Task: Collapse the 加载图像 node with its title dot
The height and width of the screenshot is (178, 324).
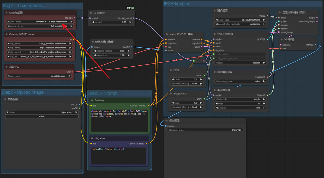Action: pyautogui.click(x=5, y=99)
